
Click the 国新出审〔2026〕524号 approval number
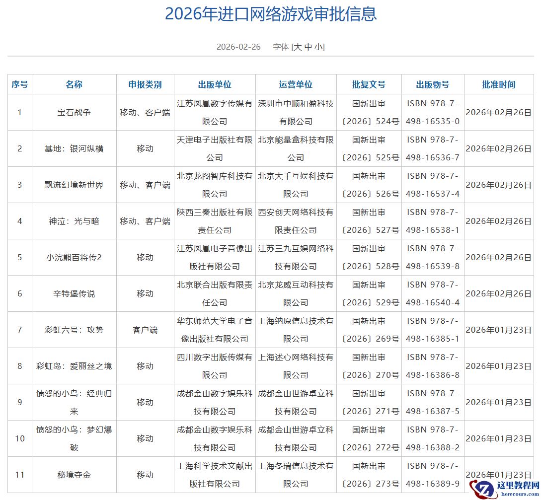click(369, 112)
